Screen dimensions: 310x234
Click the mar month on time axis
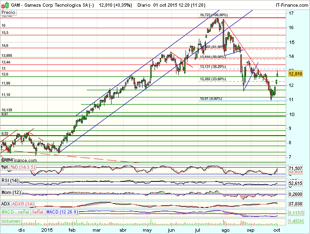[96, 230]
